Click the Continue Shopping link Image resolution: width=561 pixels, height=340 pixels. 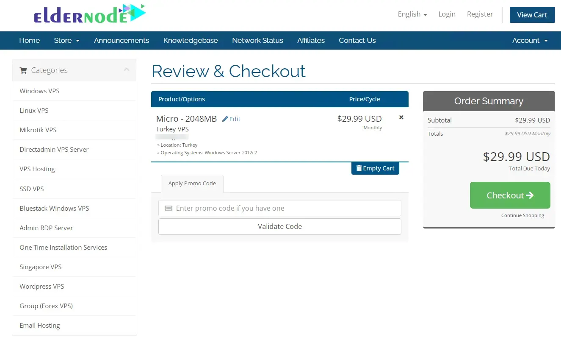pyautogui.click(x=522, y=215)
